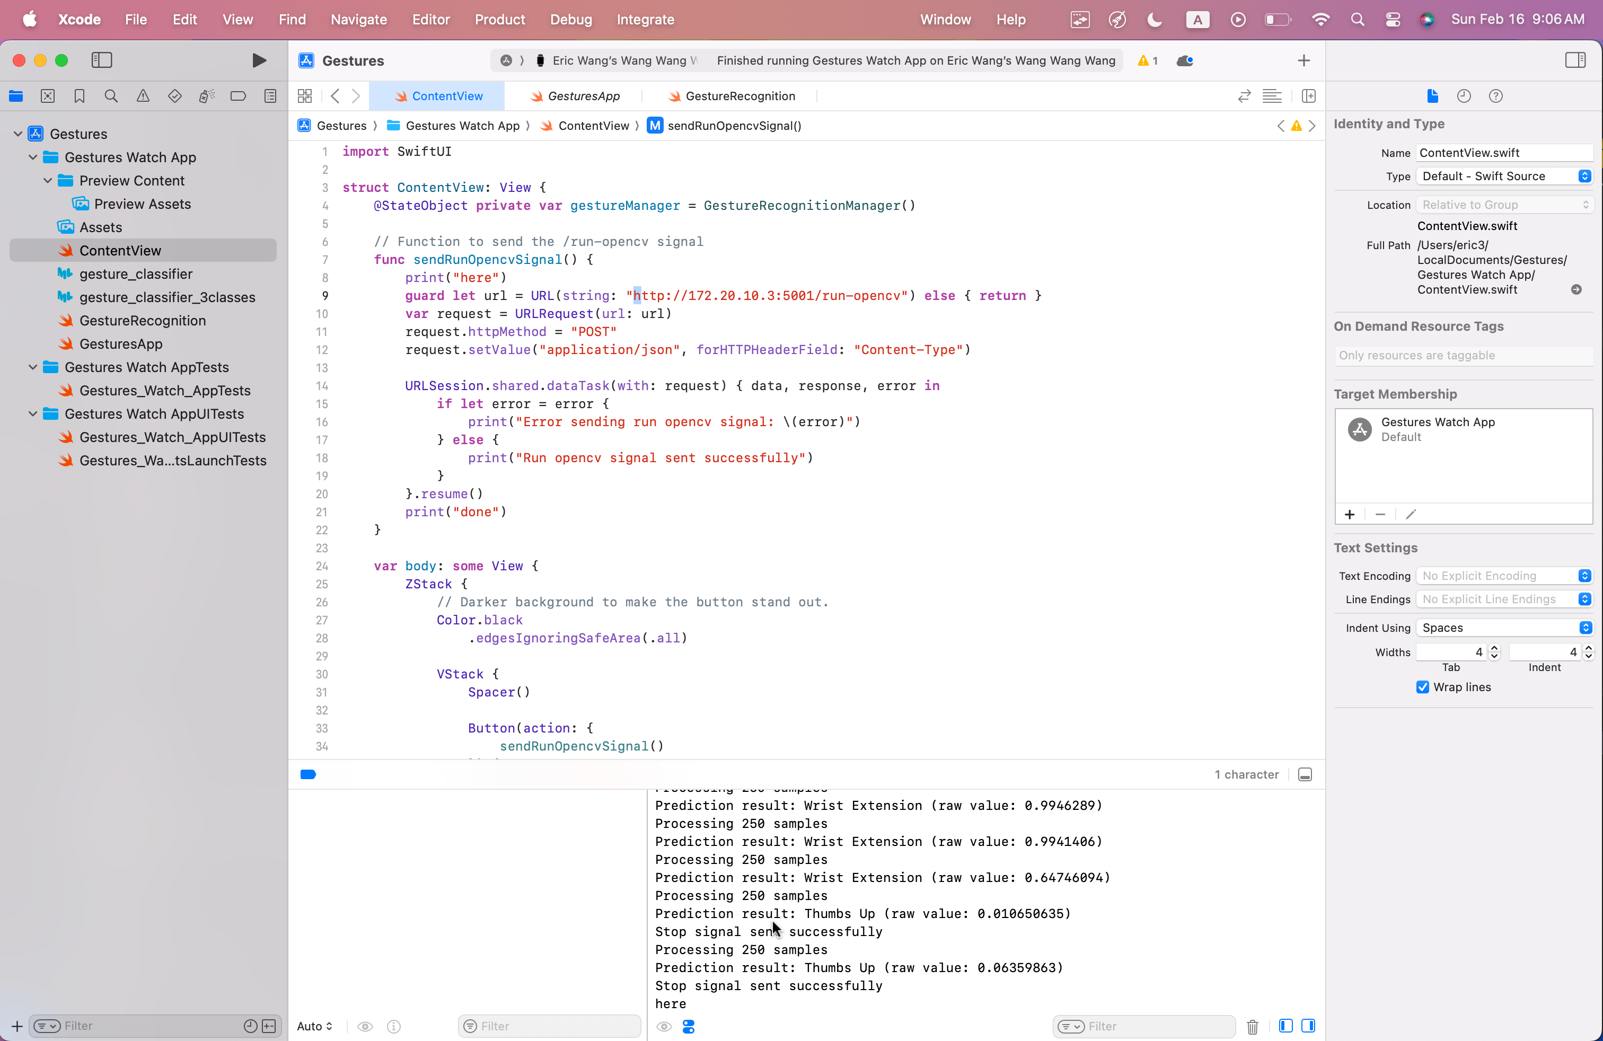Click the Run (play) button
Viewport: 1603px width, 1041px height.
click(x=259, y=60)
